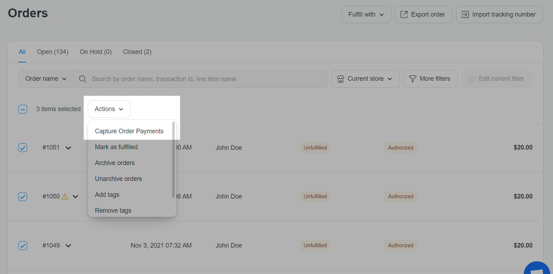Screen dimensions: 553x274
Task: Uncheck the checkbox for order #1050
Action: [23, 196]
